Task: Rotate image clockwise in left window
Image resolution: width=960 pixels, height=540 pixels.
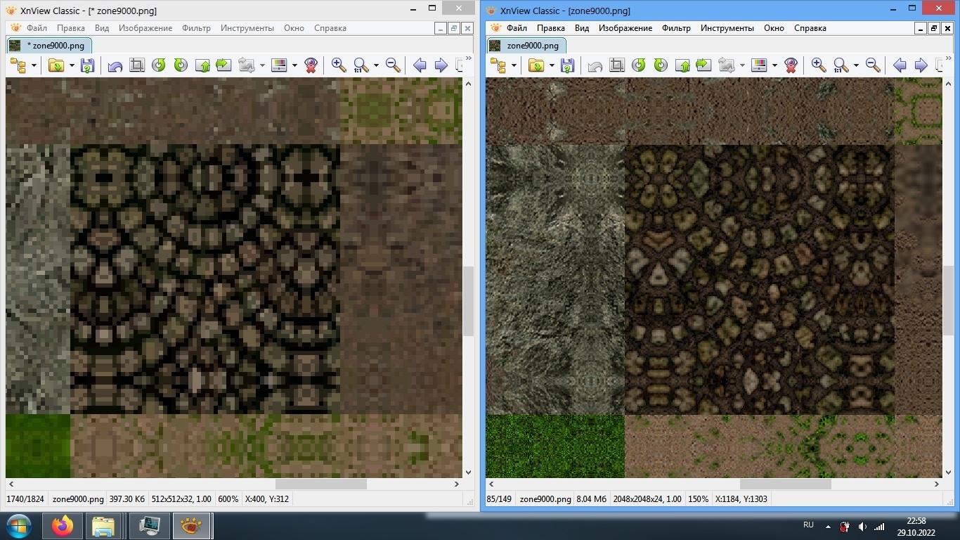Action: click(181, 65)
